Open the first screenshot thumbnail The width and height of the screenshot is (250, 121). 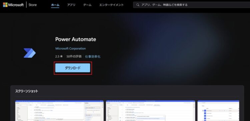(x=59, y=111)
